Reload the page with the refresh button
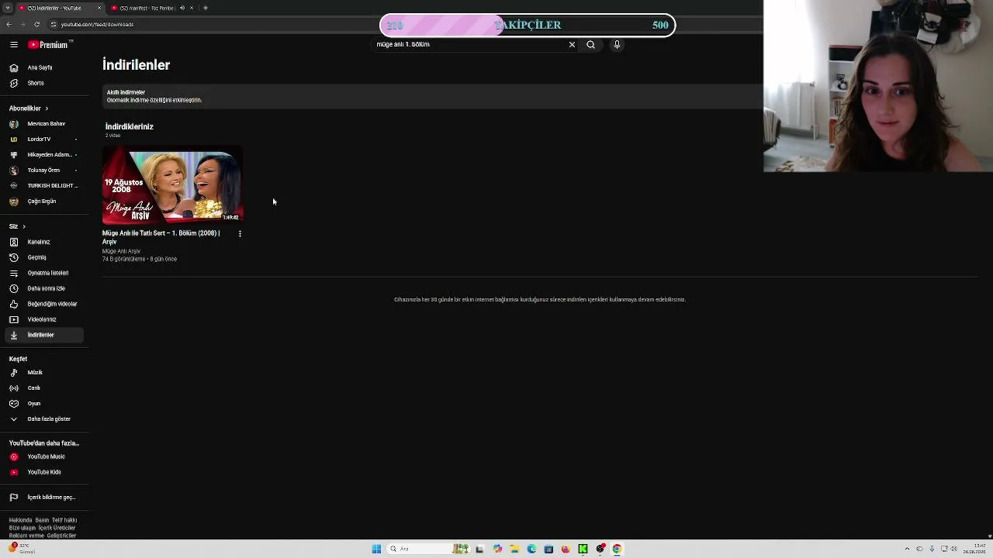The width and height of the screenshot is (993, 558). pos(36,24)
